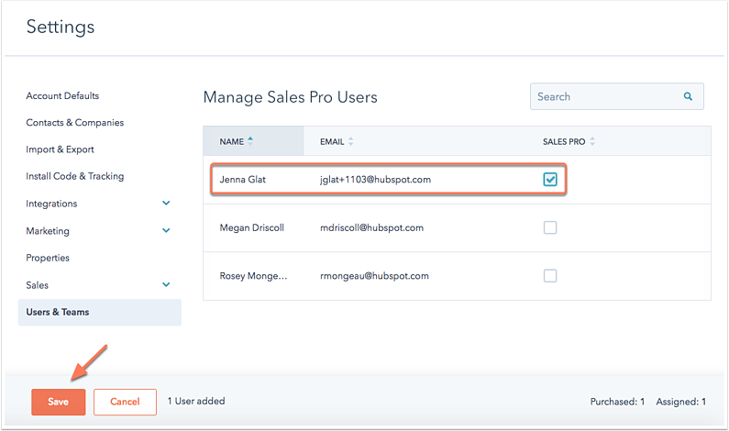Viewport: 729px width, 431px height.
Task: Open Properties settings
Action: coord(48,258)
